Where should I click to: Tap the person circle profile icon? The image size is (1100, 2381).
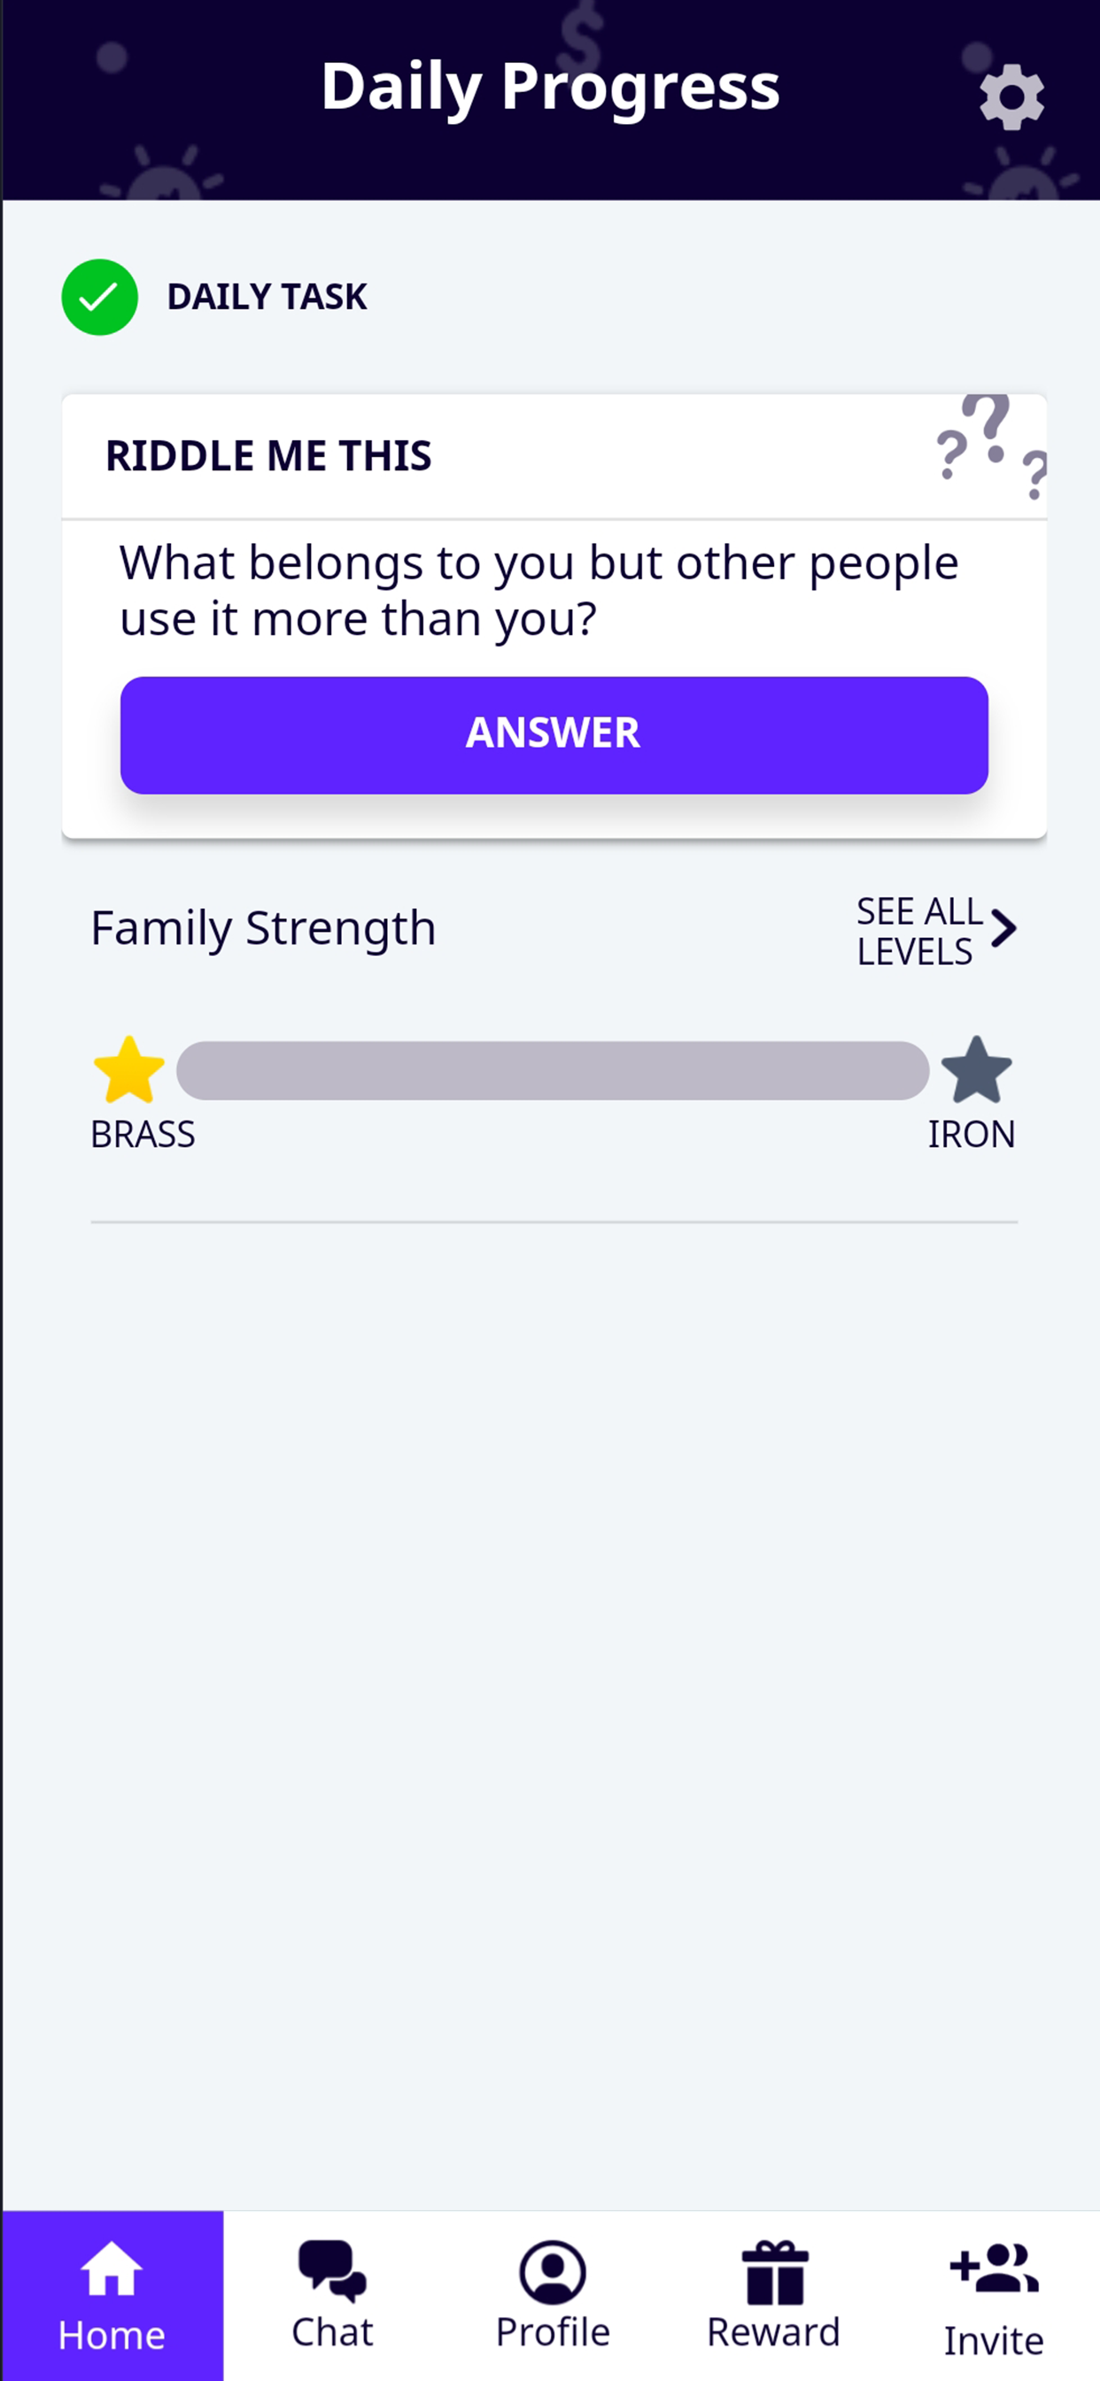coord(553,2272)
